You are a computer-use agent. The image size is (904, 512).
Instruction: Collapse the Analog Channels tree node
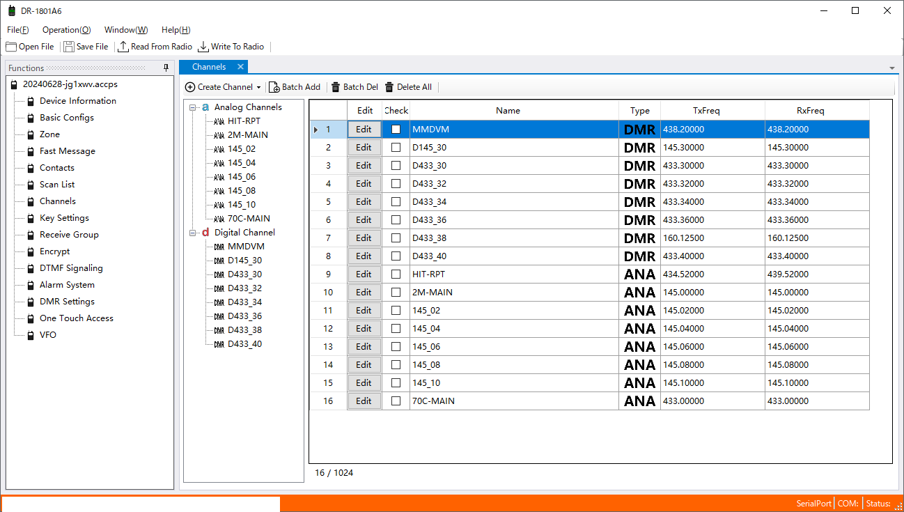tap(193, 107)
